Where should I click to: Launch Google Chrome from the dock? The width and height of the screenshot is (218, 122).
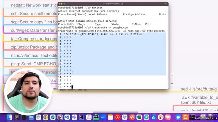[x=46, y=117]
